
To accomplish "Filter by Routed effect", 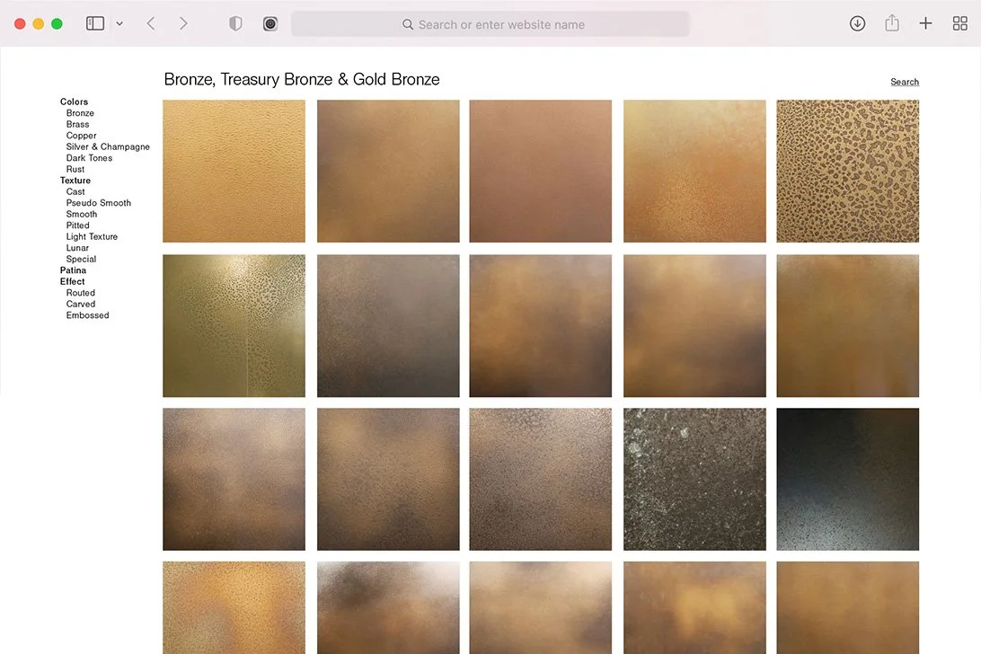I will click(81, 293).
